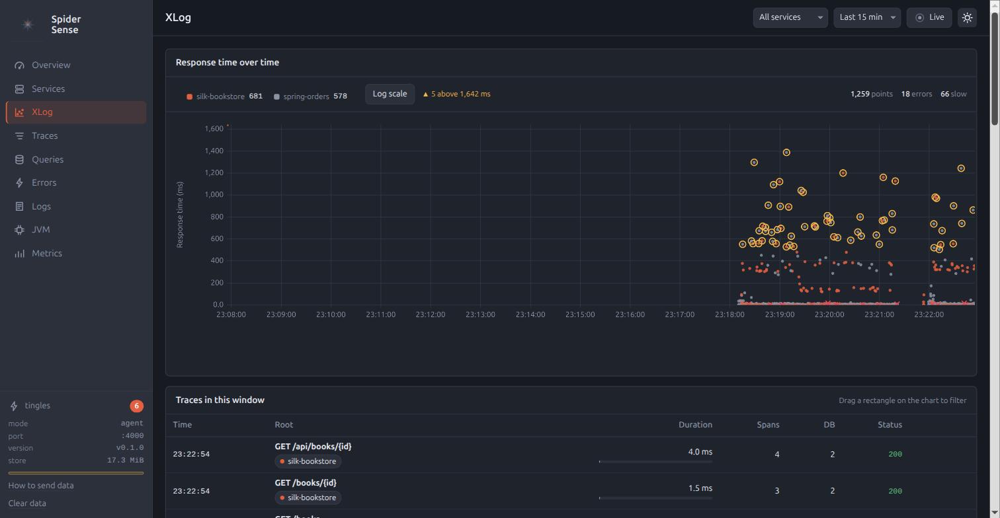Click the Logs document icon
This screenshot has width=1000, height=518.
[19, 206]
